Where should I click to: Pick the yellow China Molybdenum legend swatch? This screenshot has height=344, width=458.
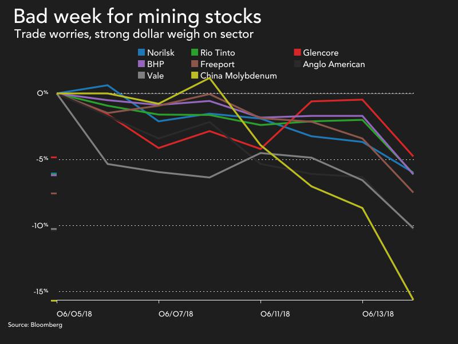(x=195, y=75)
